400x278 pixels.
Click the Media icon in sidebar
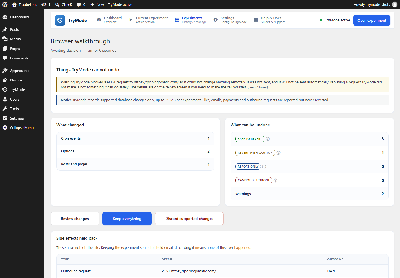pos(5,39)
